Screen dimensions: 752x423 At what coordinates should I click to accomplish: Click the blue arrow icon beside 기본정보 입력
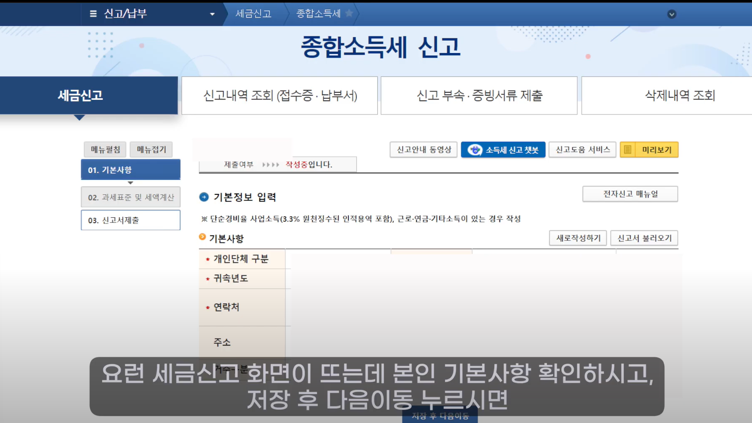[x=204, y=197]
